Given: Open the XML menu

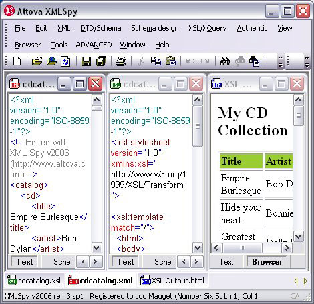Looking at the screenshot, I should (63, 28).
